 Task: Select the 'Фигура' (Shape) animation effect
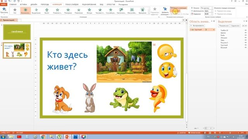click(90, 11)
